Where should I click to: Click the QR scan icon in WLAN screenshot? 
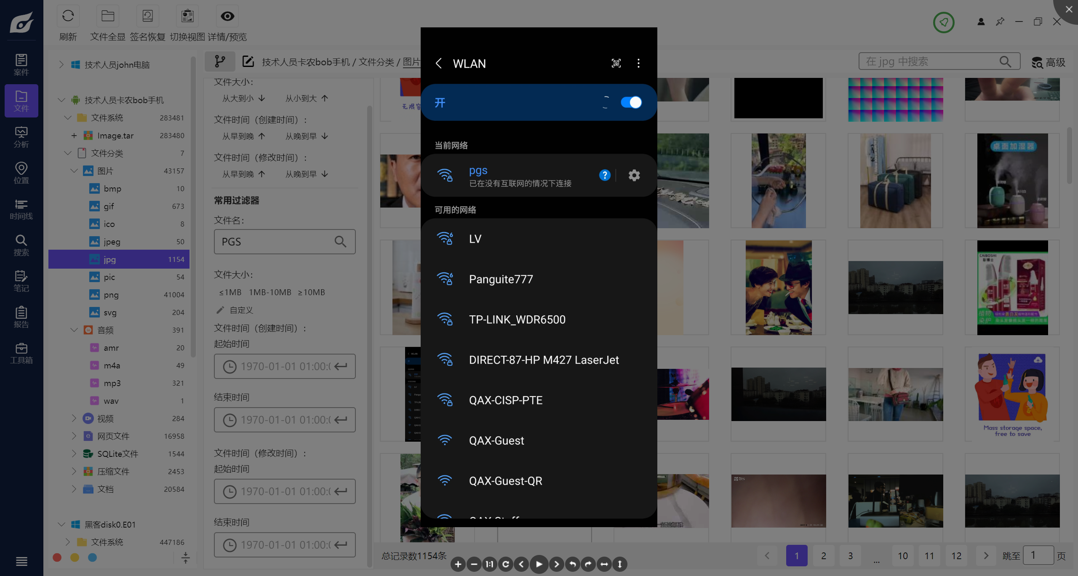click(616, 63)
